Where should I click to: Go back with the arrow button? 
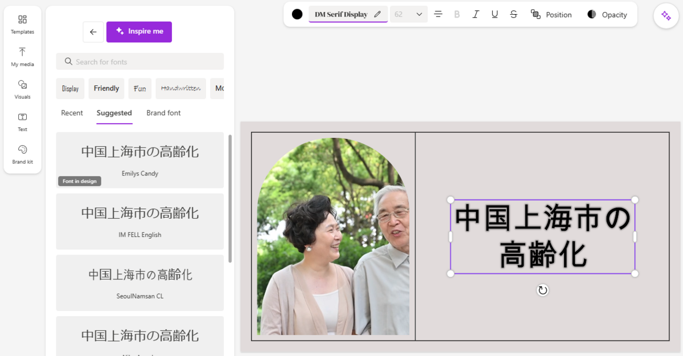(93, 32)
